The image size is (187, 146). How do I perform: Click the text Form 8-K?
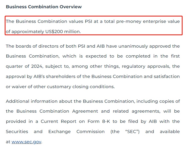pyautogui.click(x=96, y=121)
